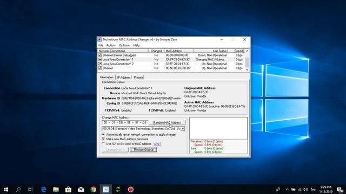Open the Action menu
The height and width of the screenshot is (194, 346).
pyautogui.click(x=111, y=45)
